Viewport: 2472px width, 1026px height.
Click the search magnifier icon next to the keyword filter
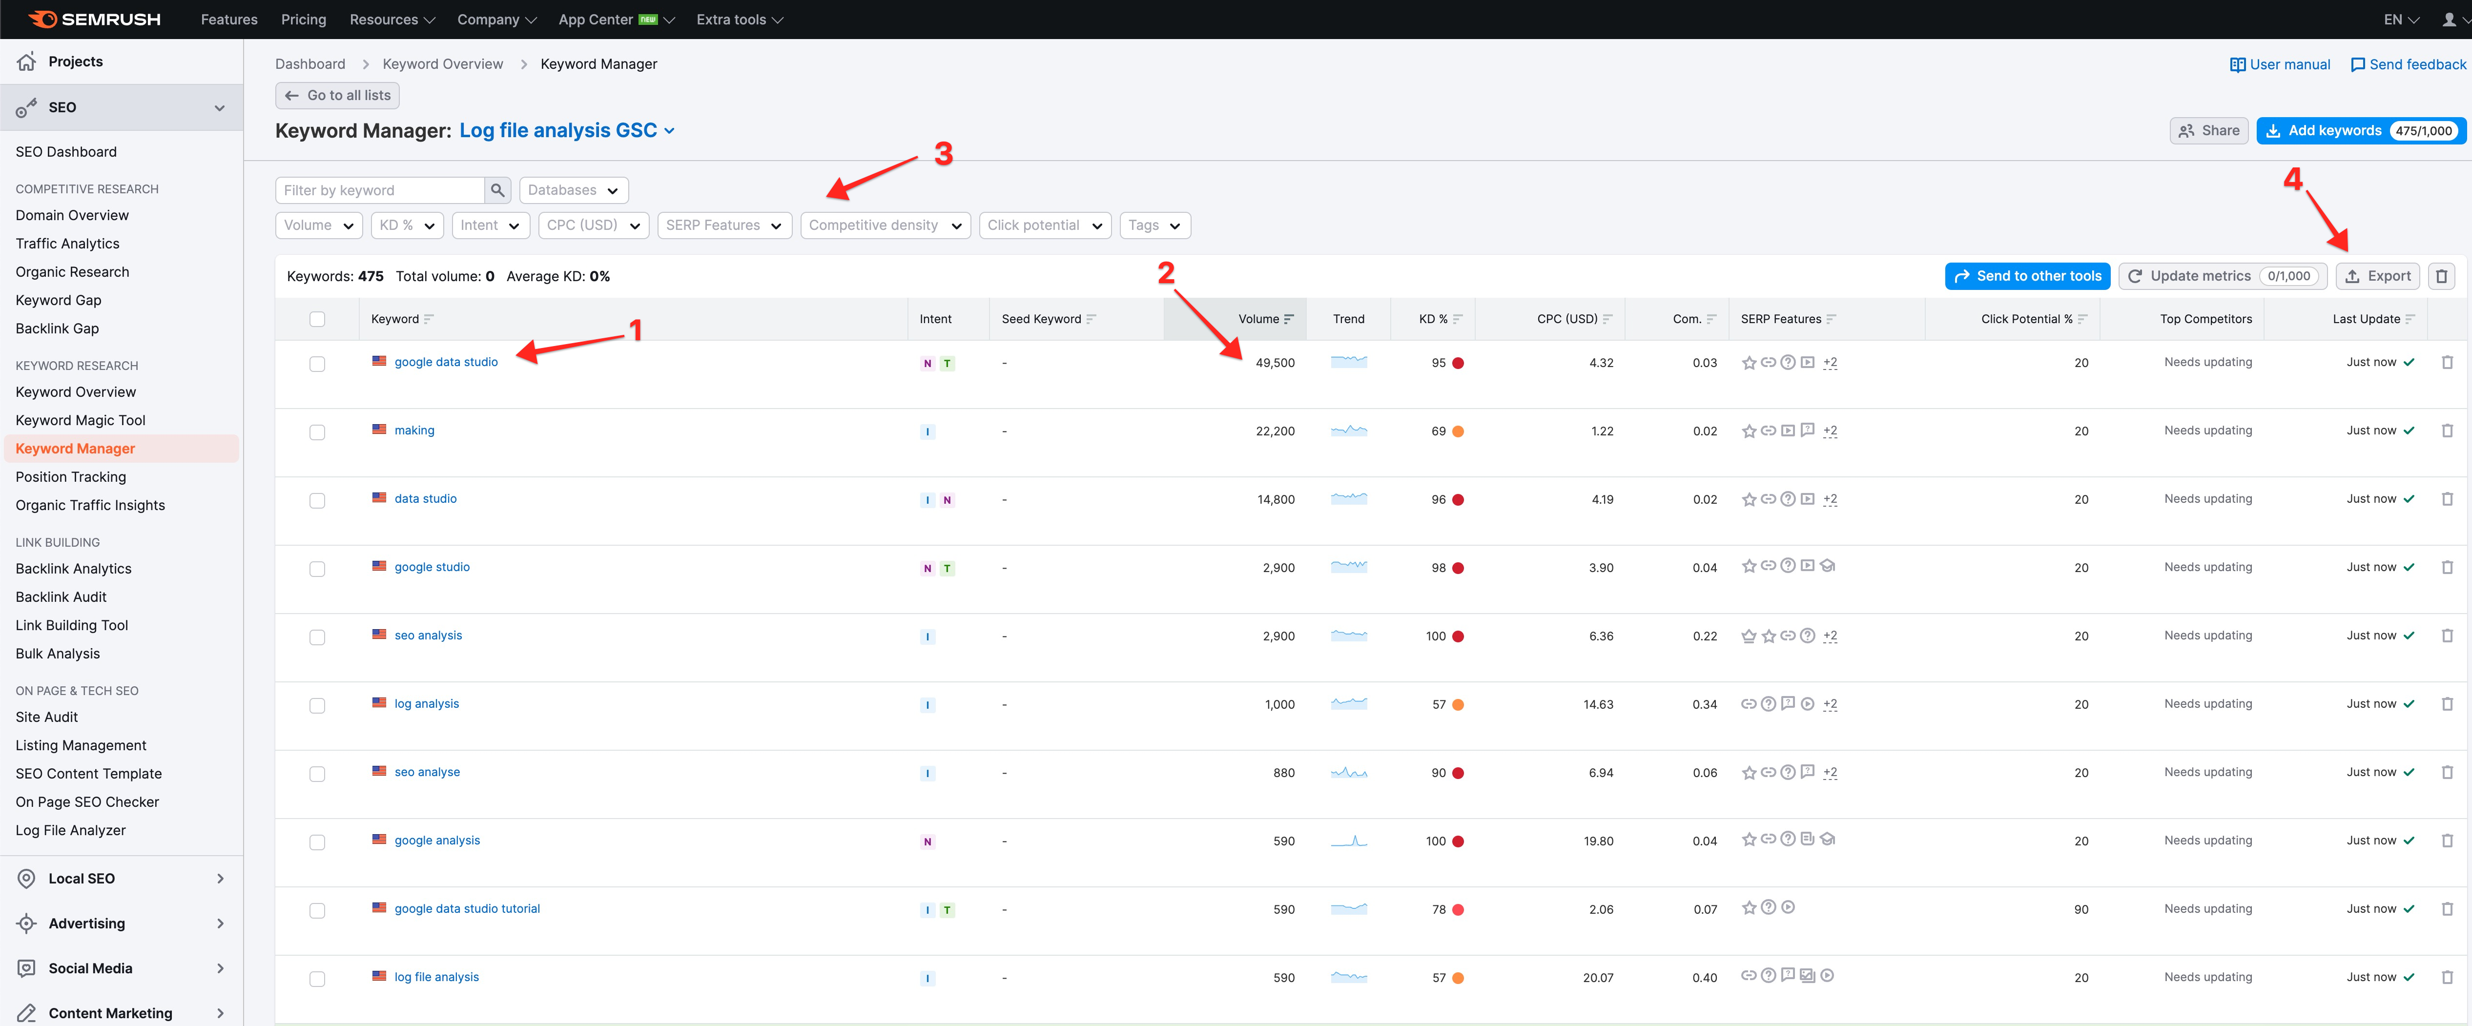pos(497,190)
